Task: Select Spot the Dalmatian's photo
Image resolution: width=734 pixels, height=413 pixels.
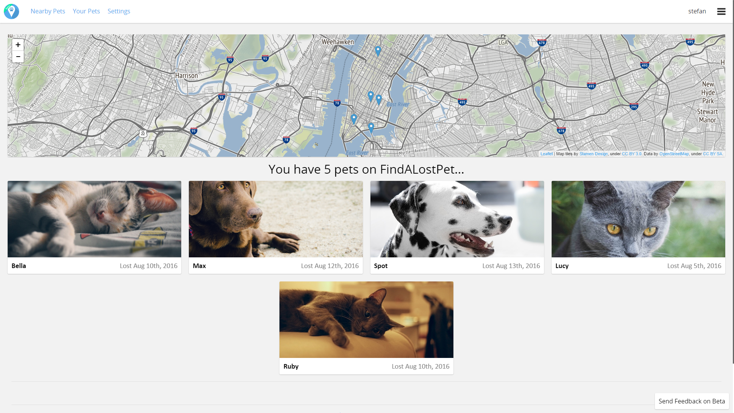Action: [x=457, y=219]
